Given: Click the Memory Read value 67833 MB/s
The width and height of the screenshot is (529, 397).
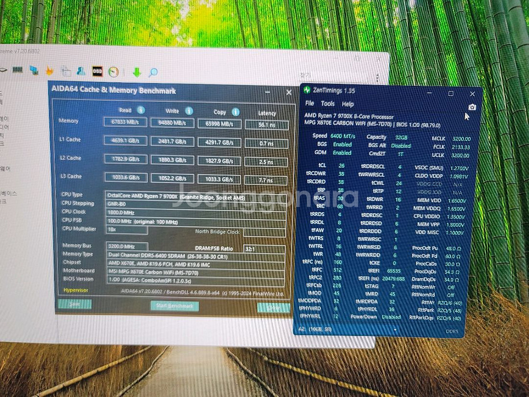Looking at the screenshot, I should pos(125,122).
